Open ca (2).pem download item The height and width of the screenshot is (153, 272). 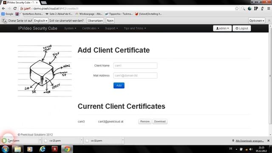coord(61,141)
